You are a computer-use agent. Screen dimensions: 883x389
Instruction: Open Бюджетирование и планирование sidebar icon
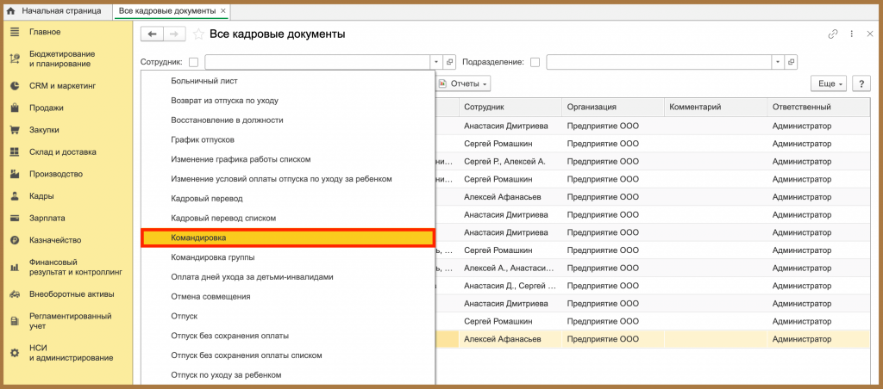[x=16, y=59]
